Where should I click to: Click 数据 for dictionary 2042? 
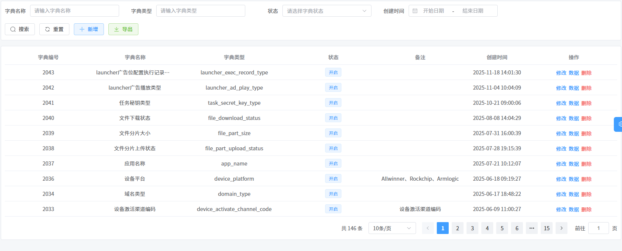(x=574, y=88)
